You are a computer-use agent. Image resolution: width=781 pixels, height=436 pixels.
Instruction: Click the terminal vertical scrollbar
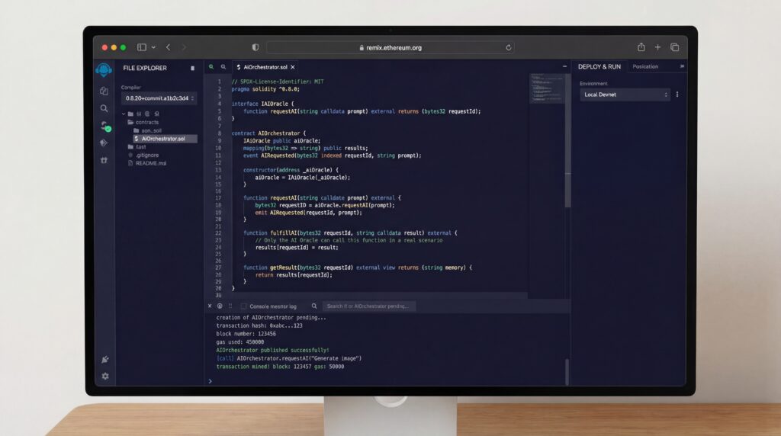click(567, 372)
